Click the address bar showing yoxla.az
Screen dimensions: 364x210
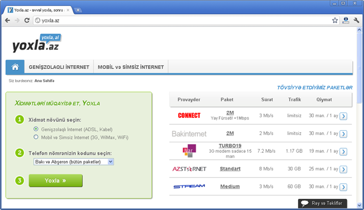(x=182, y=20)
